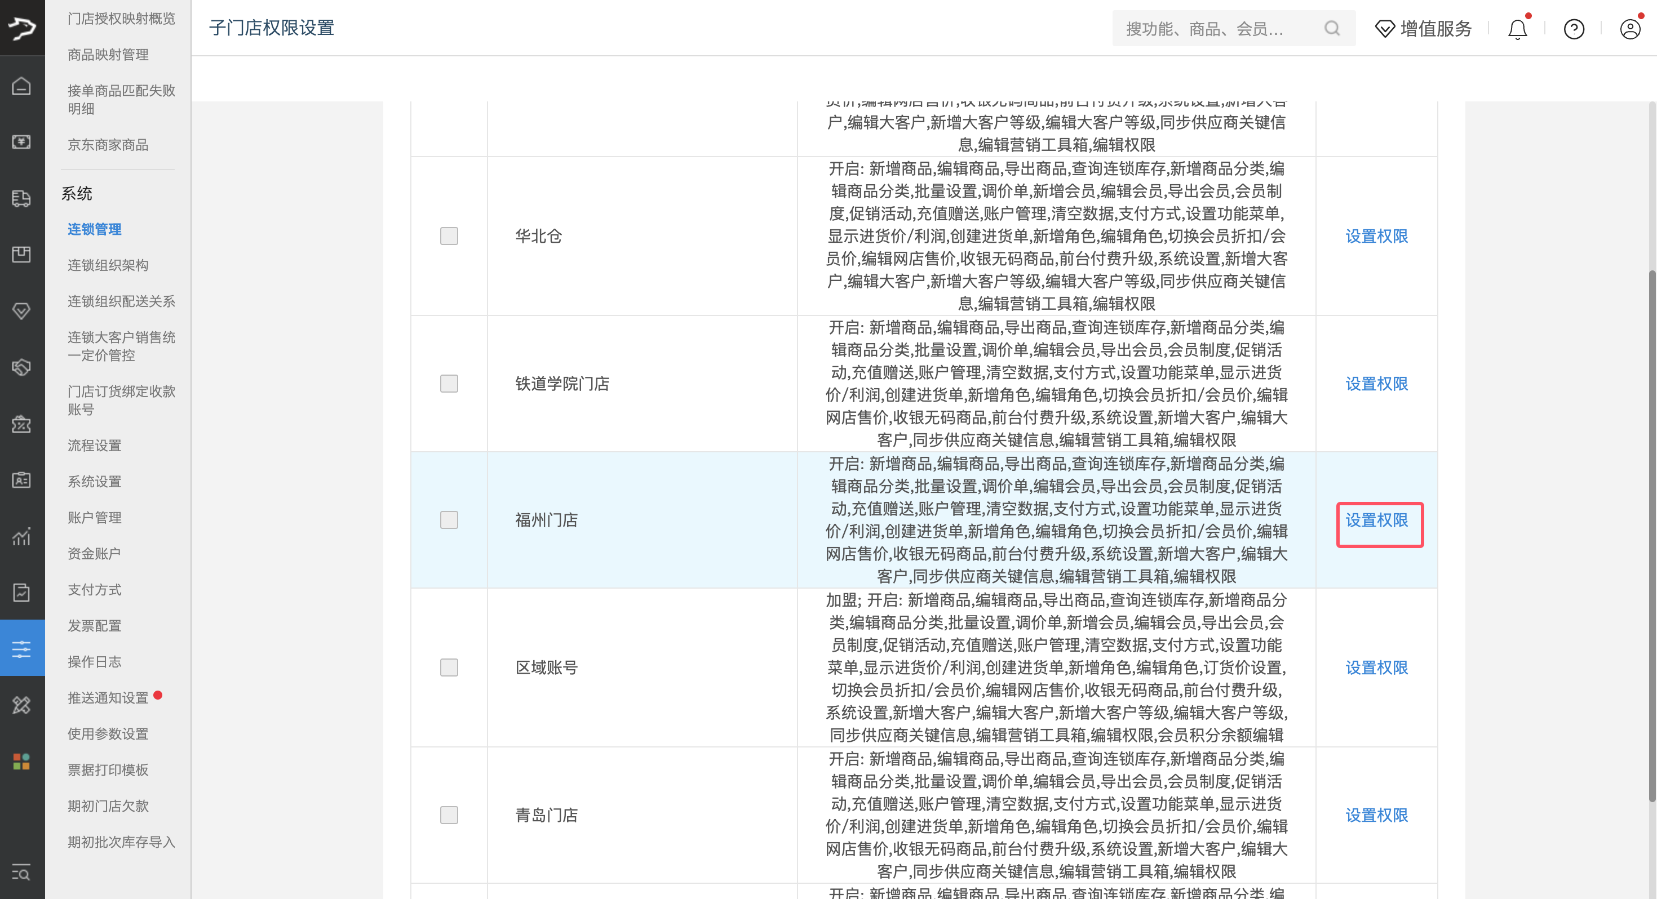
Task: Open the report sheet icon in sidebar
Action: coord(22,593)
